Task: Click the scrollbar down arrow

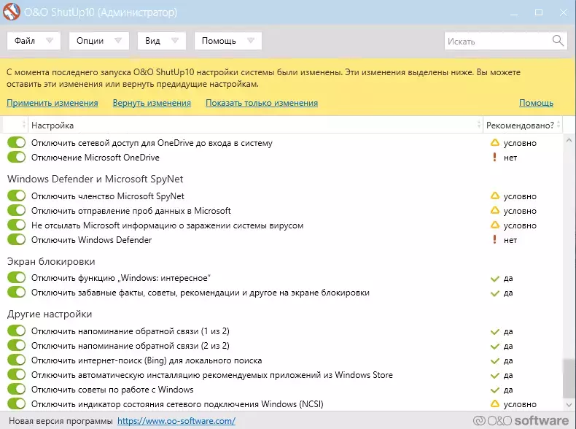Action: [569, 405]
